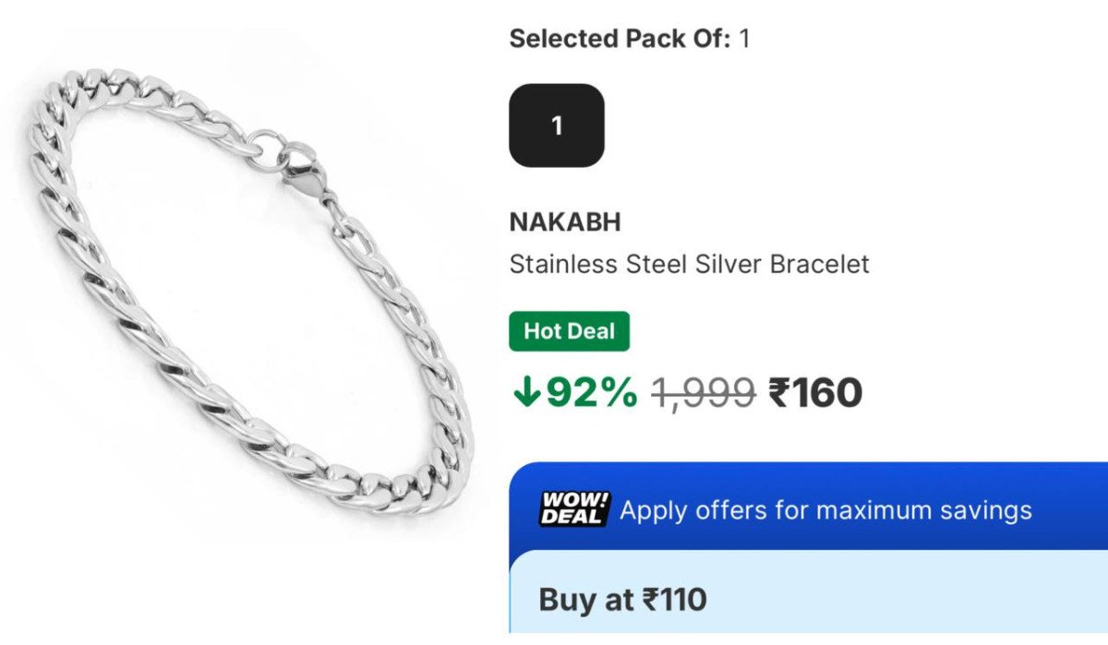Viewport: 1108px width, 645px height.
Task: Click the bracelet clasp in the photo
Action: 305,171
